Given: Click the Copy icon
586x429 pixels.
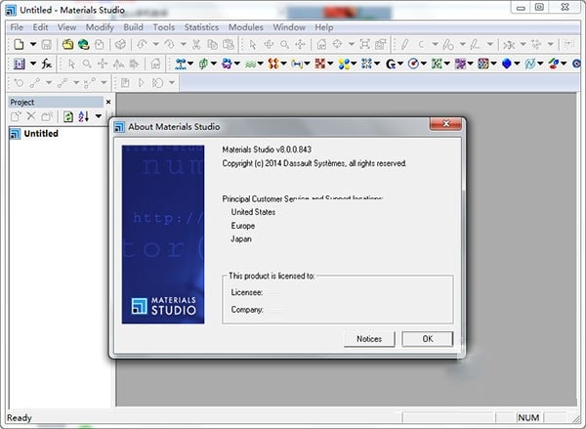Looking at the screenshot, I should tap(212, 45).
